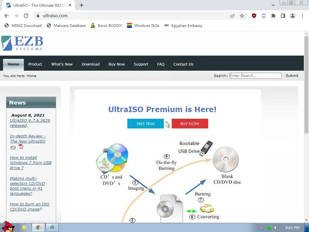
Task: Open the Contact Us menu item
Action: click(x=183, y=64)
